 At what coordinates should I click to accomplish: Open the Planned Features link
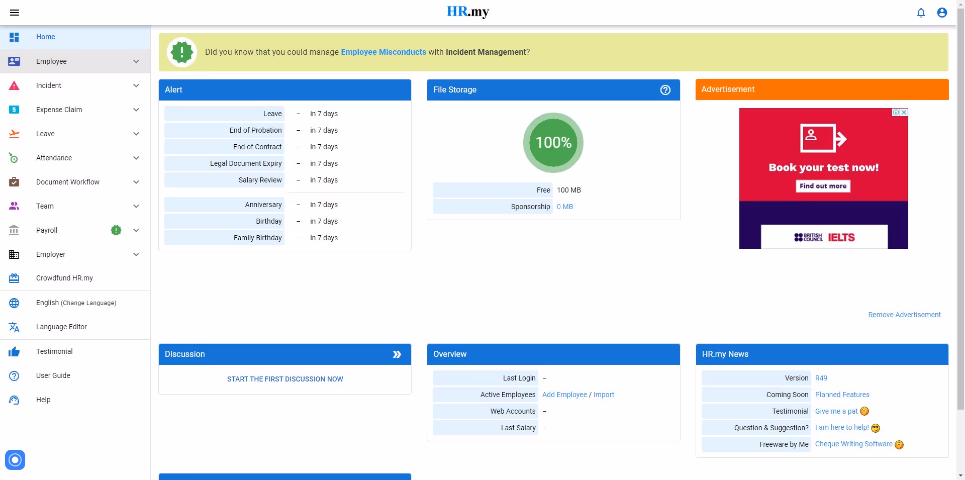coord(842,395)
